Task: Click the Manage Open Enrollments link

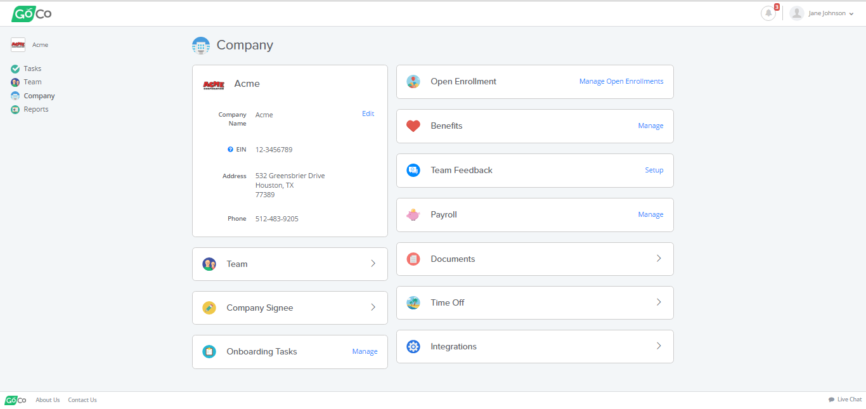Action: tap(621, 82)
